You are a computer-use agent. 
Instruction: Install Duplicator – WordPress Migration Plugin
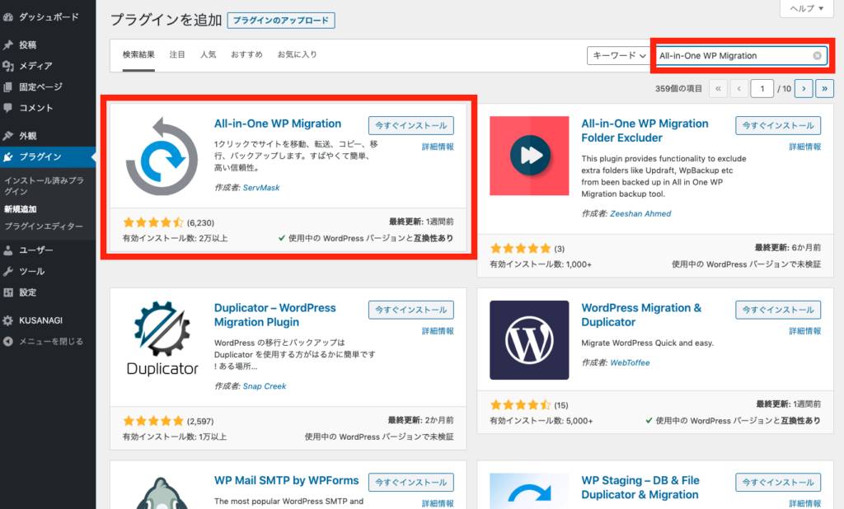[x=411, y=310]
